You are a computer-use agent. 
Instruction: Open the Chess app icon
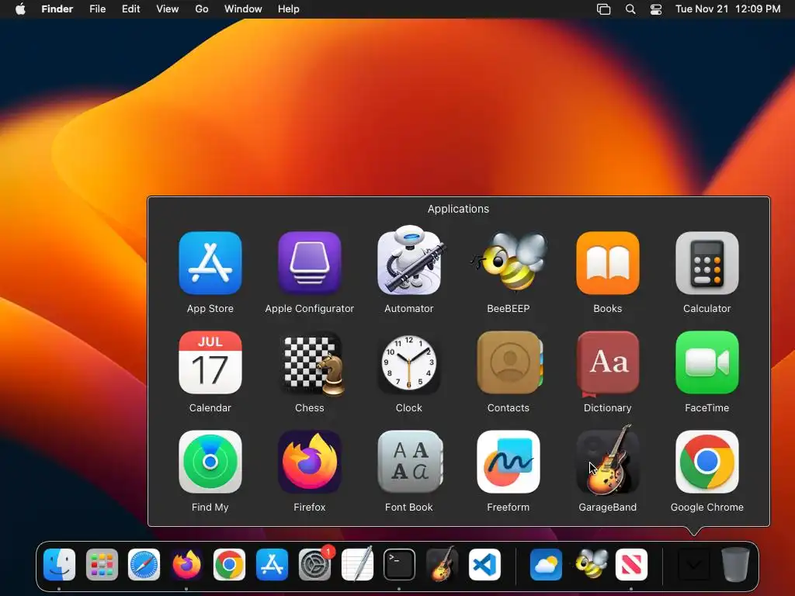[311, 363]
